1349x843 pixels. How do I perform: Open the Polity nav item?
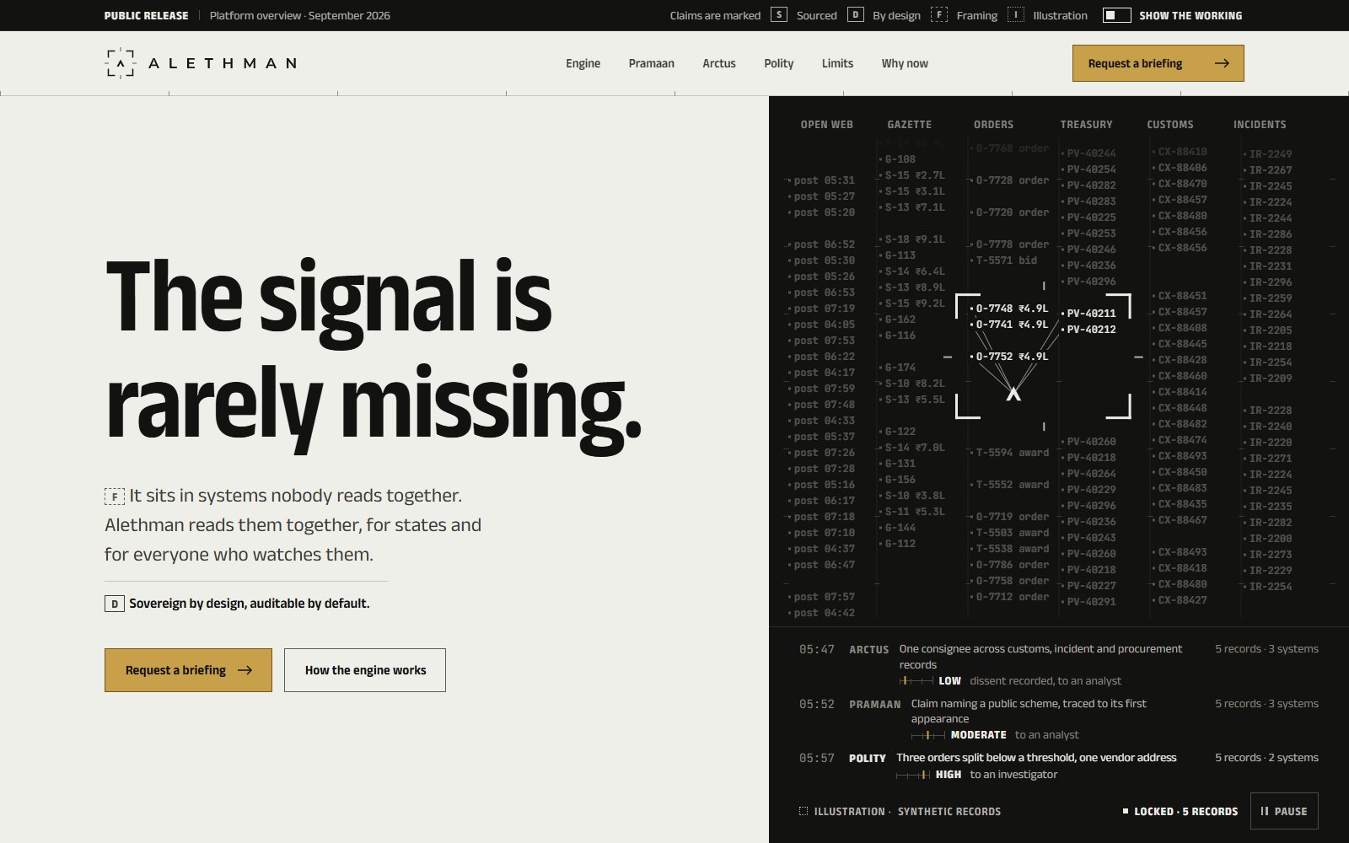tap(778, 63)
